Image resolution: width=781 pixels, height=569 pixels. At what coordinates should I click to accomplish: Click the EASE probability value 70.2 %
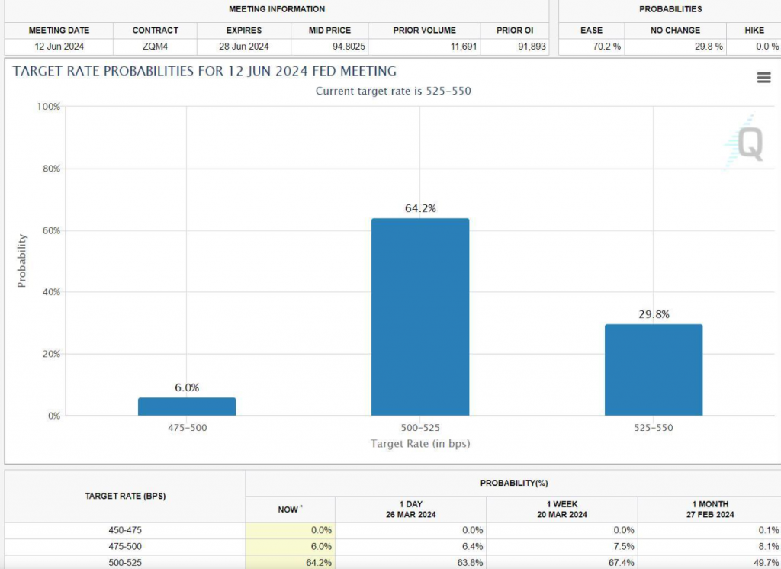pos(591,47)
